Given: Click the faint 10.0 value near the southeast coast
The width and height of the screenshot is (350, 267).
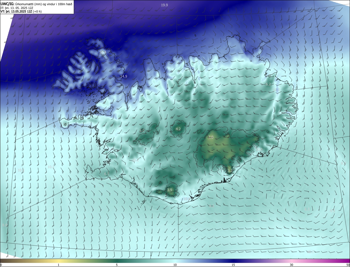Looking at the screenshot, I should pyautogui.click(x=259, y=150).
